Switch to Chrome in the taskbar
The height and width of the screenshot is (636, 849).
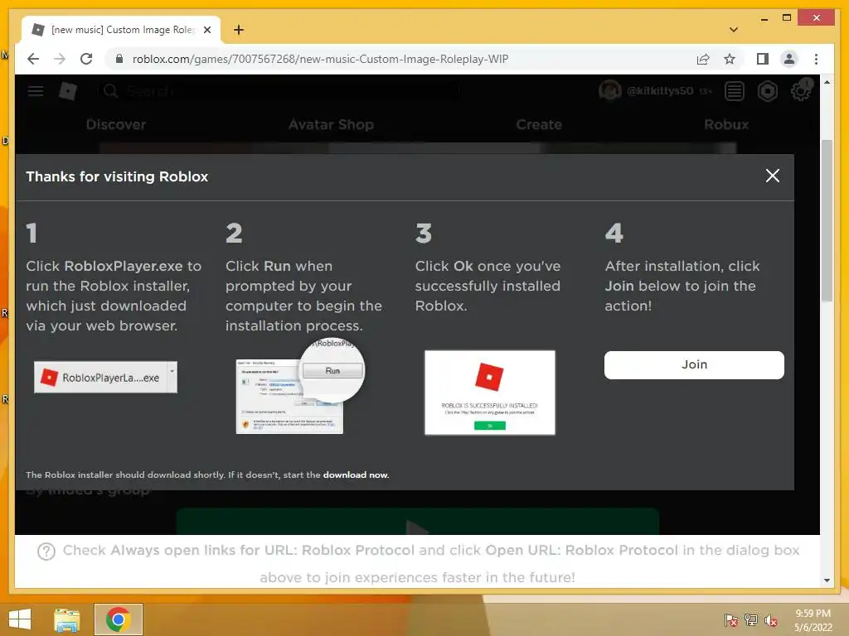tap(119, 619)
